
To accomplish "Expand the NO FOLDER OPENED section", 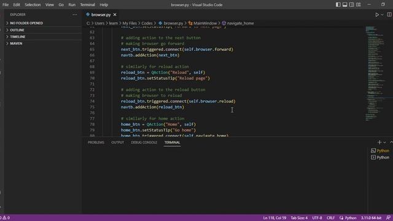I will click(42, 23).
